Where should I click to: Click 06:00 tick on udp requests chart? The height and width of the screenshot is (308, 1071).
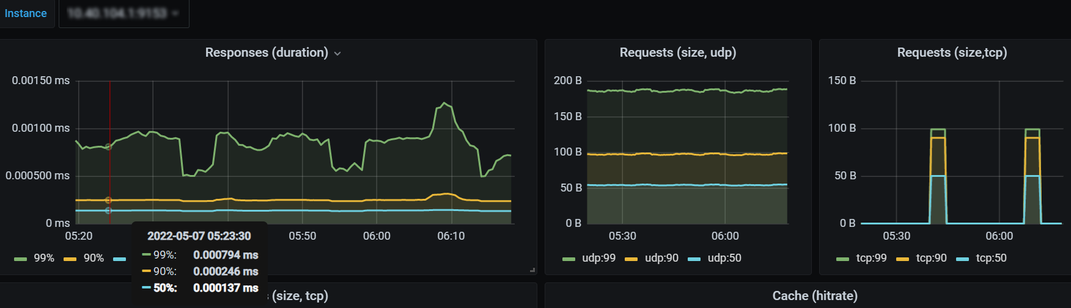[725, 236]
